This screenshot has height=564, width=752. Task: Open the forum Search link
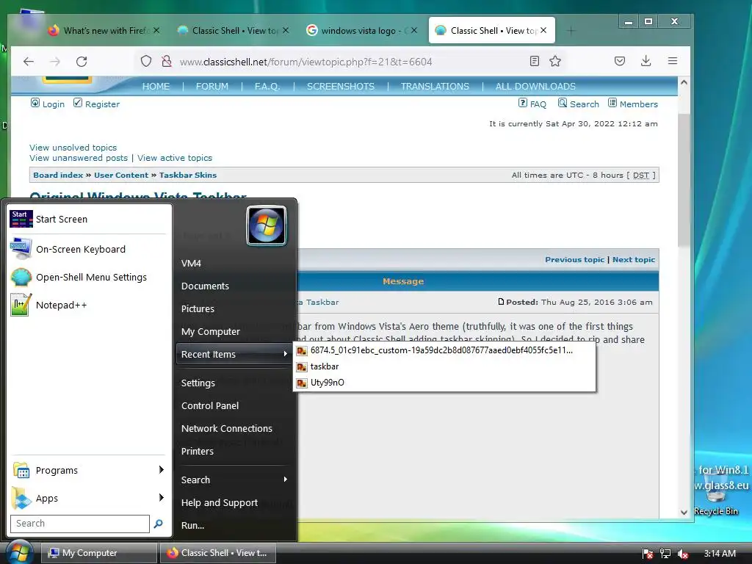579,104
